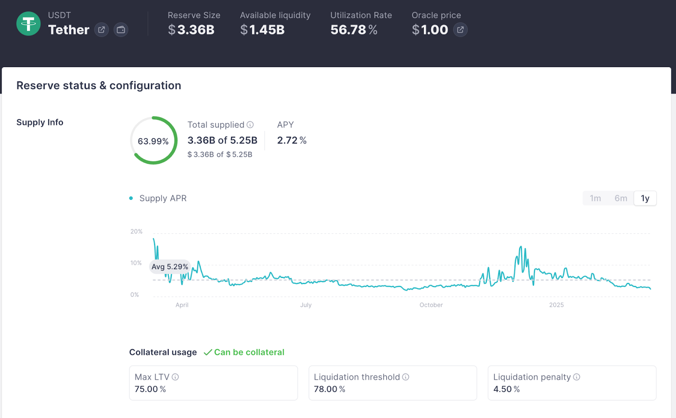
Task: Select the 1y chart range
Action: [x=645, y=198]
